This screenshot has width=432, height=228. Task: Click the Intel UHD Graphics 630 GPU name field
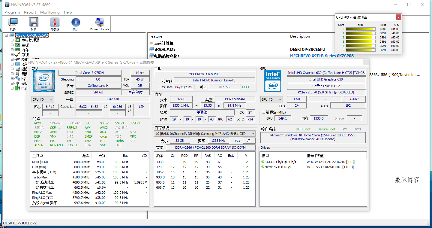click(326, 79)
